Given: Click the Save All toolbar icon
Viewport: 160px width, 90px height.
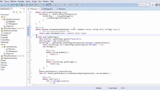Looking at the screenshot, I should 5,5.
